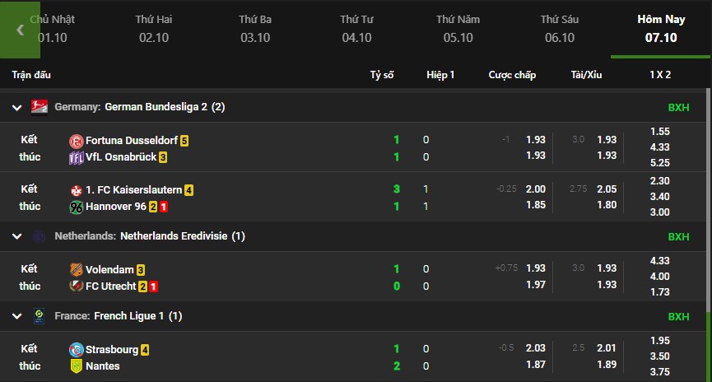The width and height of the screenshot is (712, 382).
Task: Click the Strasbourg club logo
Action: [x=77, y=349]
